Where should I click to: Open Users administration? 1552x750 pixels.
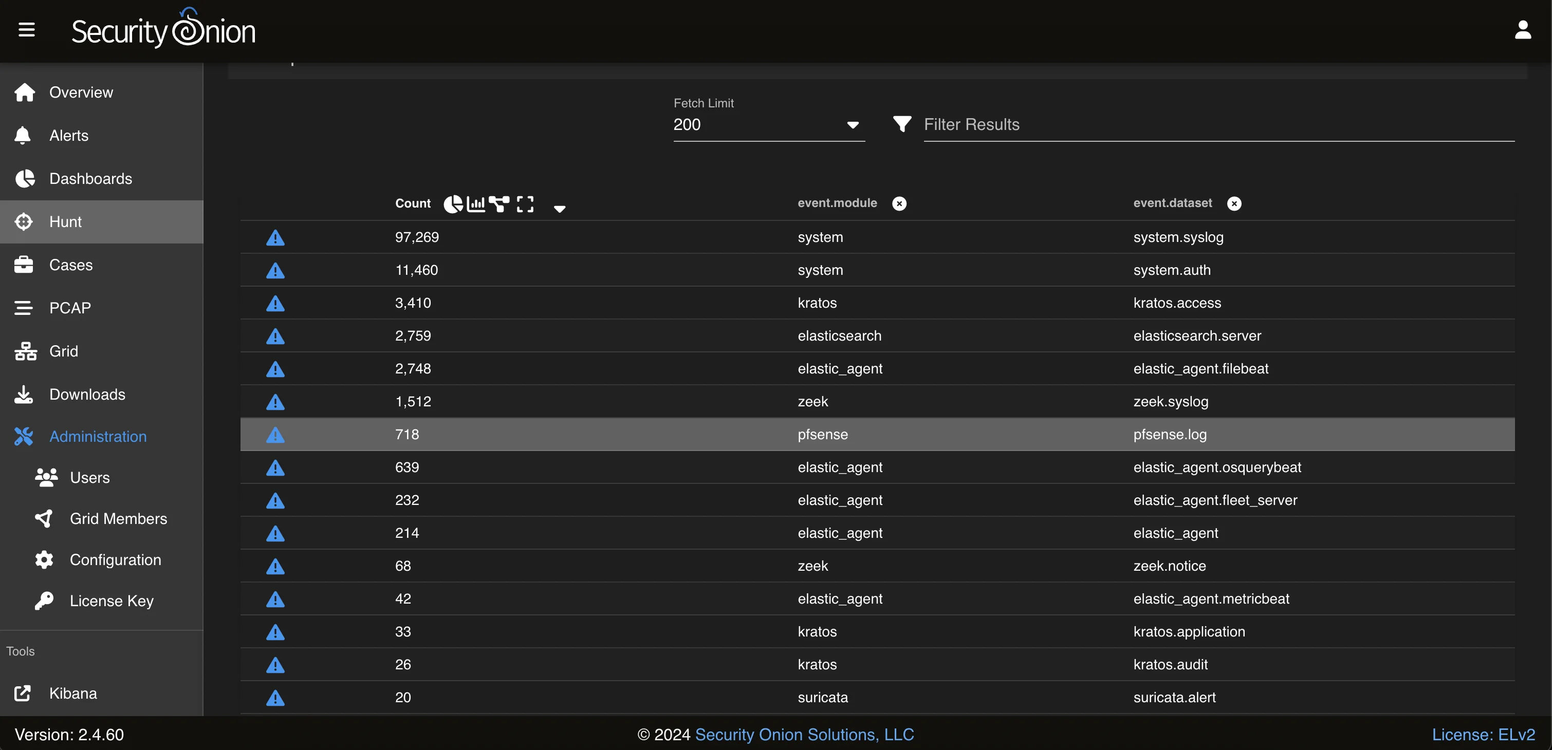click(101, 477)
